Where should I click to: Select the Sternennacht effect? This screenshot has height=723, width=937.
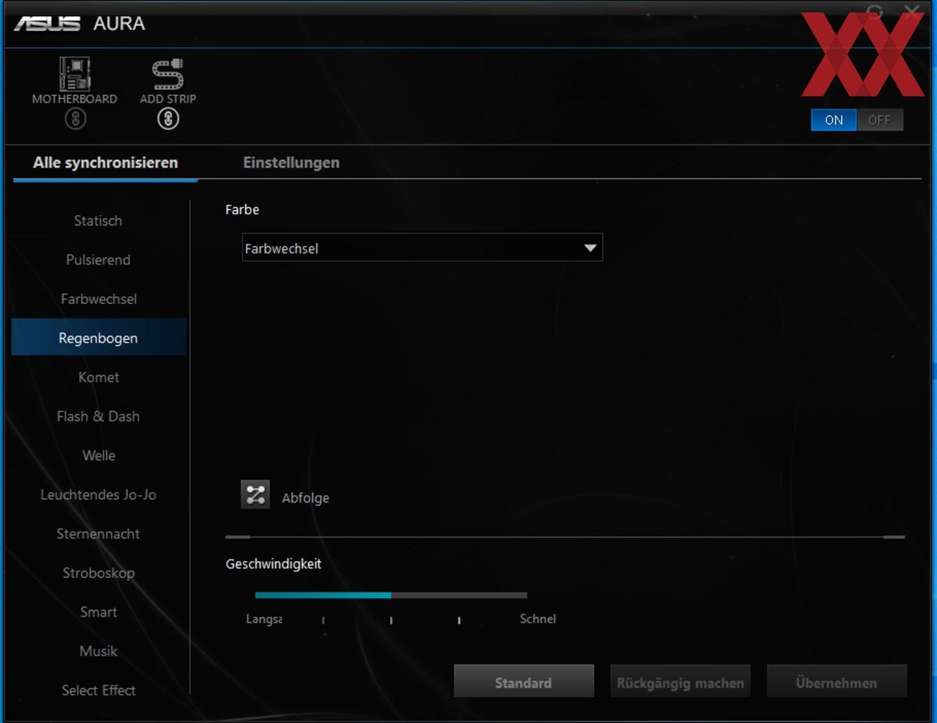98,534
